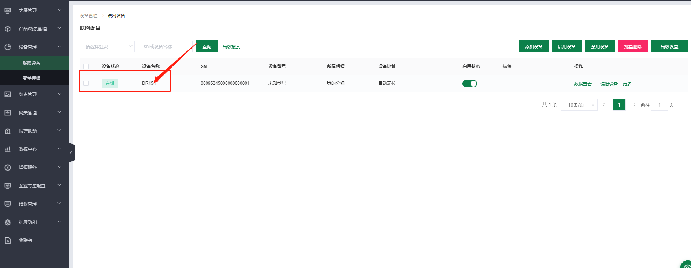Open the 扩展功能 menu
This screenshot has width=691, height=268.
pos(34,222)
